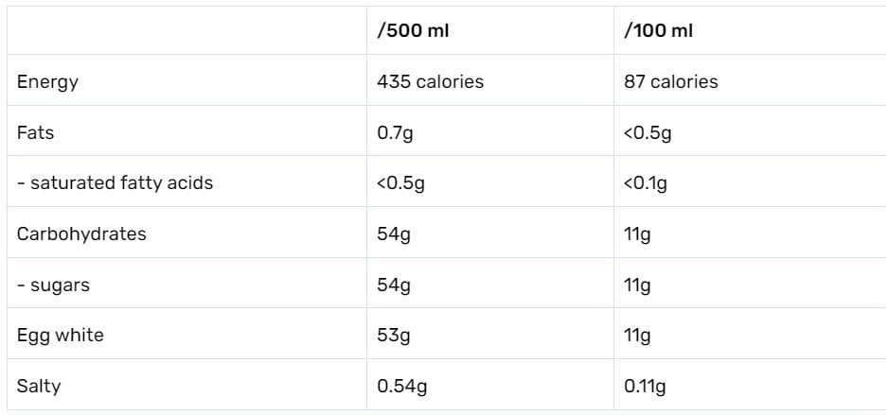
Task: Click the 11g value in sugars row
Action: (637, 285)
